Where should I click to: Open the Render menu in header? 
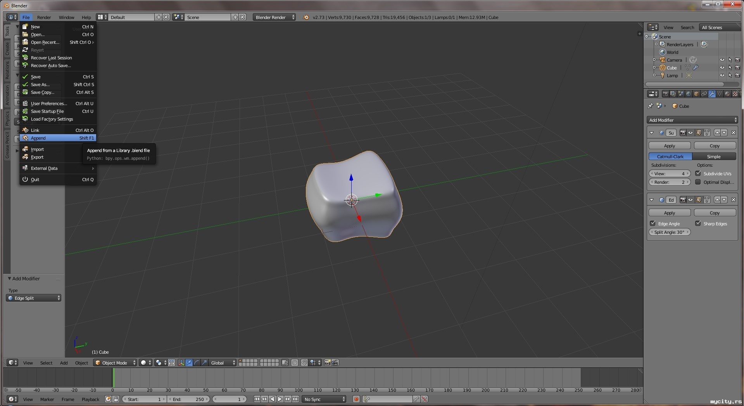[x=44, y=17]
